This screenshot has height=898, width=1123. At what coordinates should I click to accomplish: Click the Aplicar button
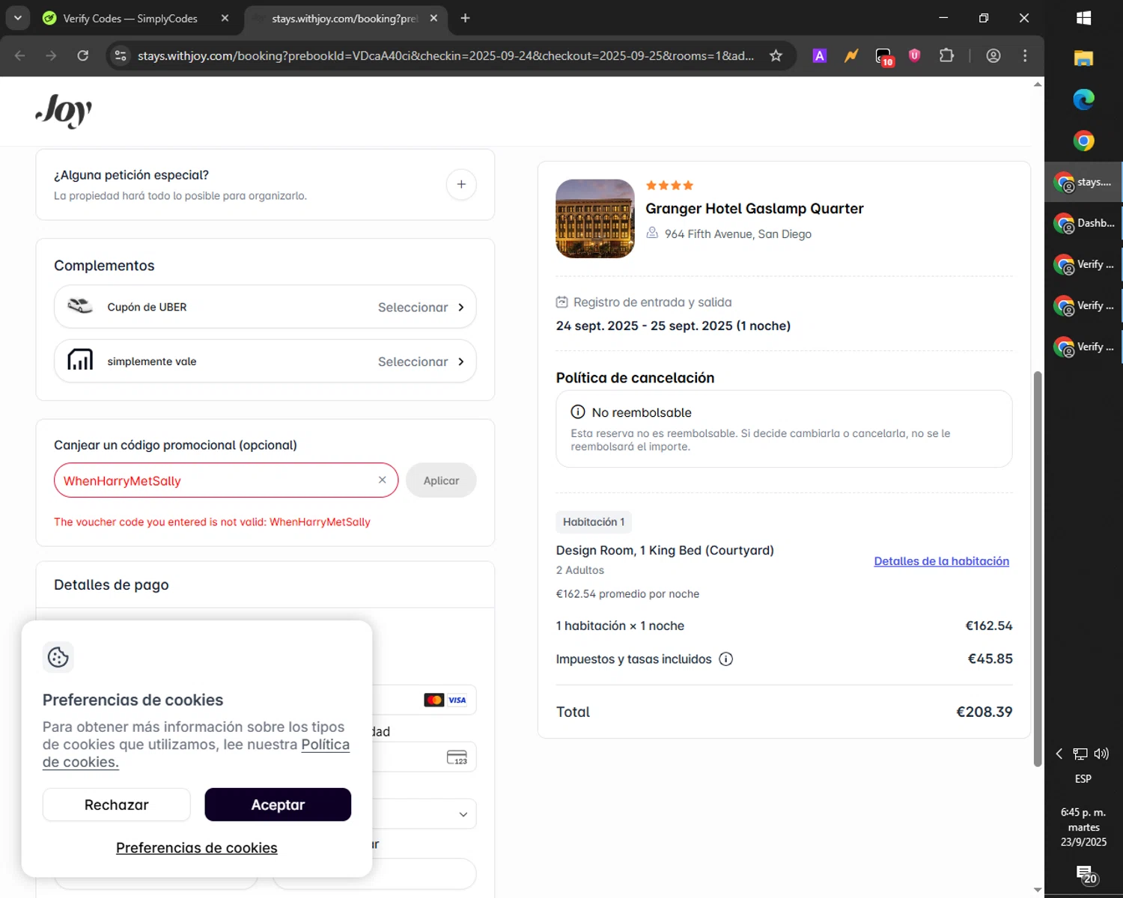441,480
